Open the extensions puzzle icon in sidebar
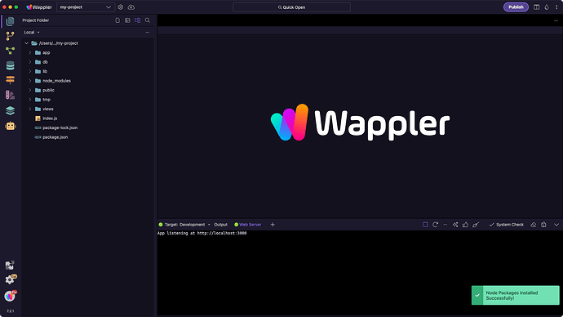The width and height of the screenshot is (563, 317). [x=10, y=266]
